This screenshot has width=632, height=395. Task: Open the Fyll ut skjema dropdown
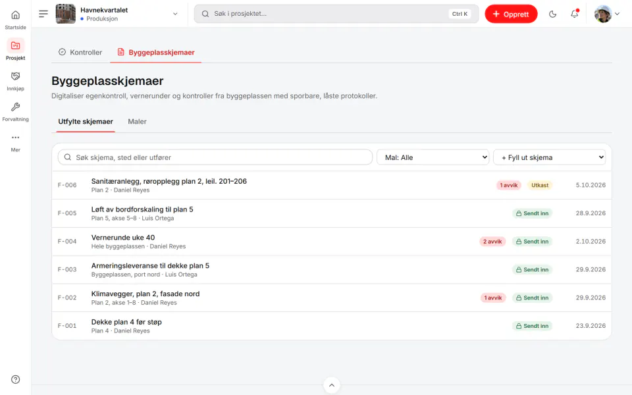(x=549, y=157)
